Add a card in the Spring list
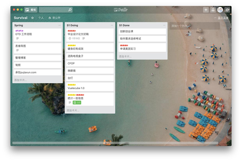The height and width of the screenshot is (161, 242). pos(21,80)
